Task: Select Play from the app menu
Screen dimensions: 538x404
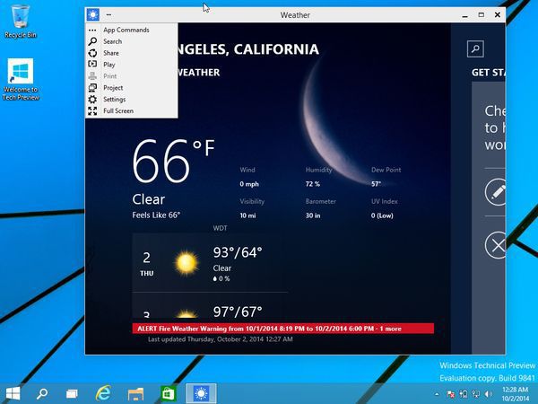Action: tap(132, 65)
